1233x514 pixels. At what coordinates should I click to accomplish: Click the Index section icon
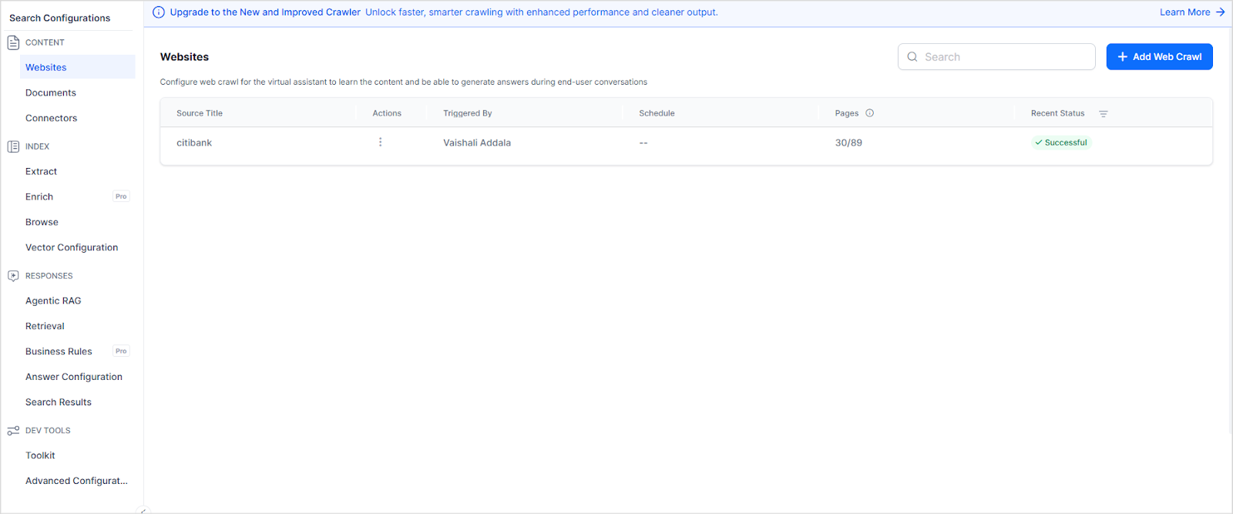[x=13, y=146]
